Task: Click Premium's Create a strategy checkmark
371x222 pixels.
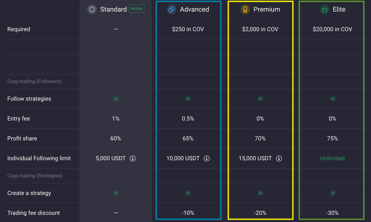Action: (260, 193)
